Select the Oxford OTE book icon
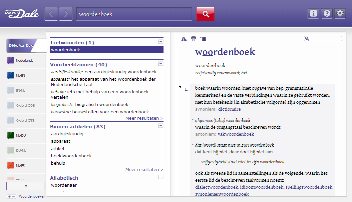 click(11, 120)
